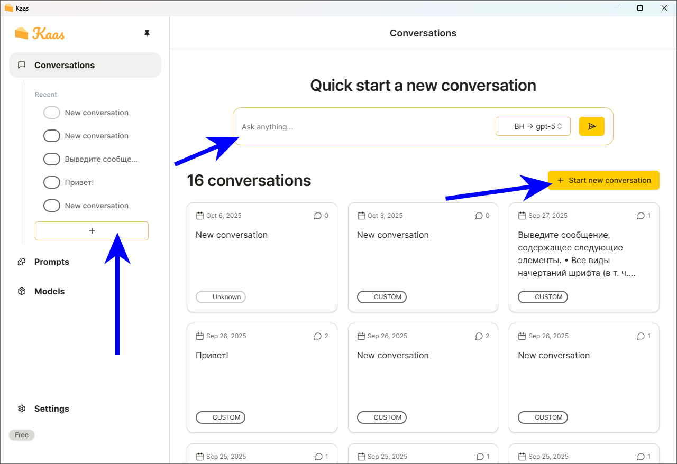This screenshot has height=464, width=677.
Task: Open the BH → gpt-5 model dropdown
Action: coord(533,126)
